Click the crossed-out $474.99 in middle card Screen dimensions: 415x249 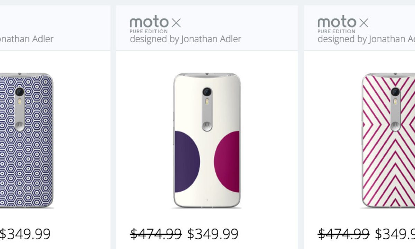(x=156, y=234)
